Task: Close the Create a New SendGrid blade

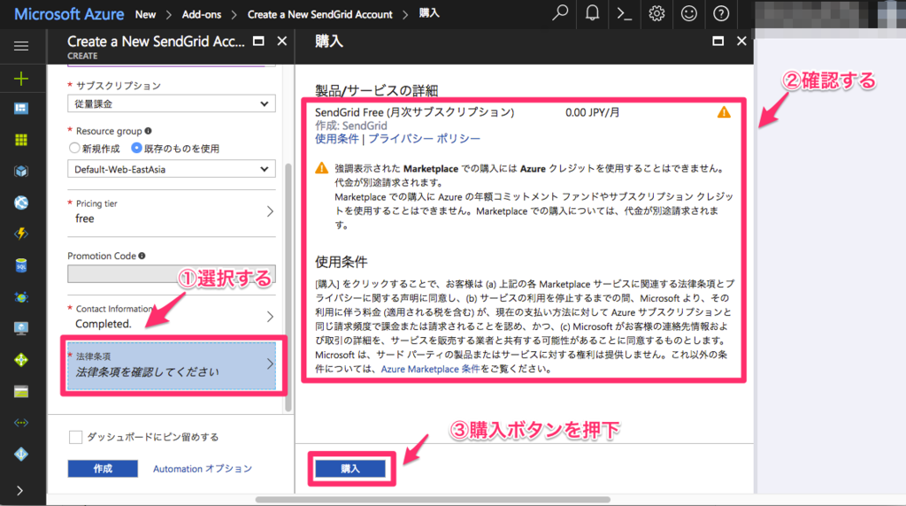Action: click(x=282, y=41)
